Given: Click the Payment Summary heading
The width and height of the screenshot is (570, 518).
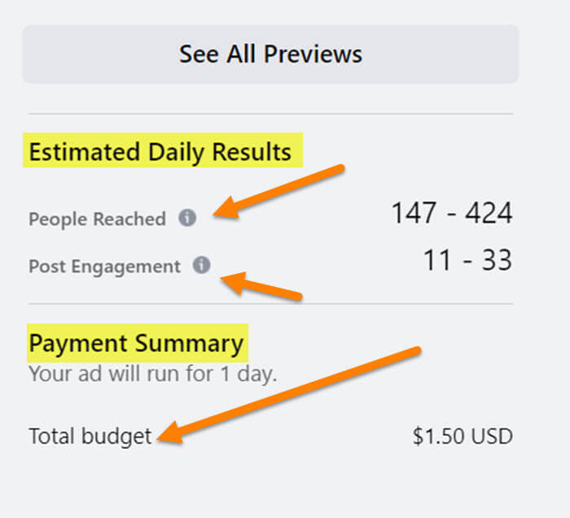Looking at the screenshot, I should pyautogui.click(x=136, y=343).
